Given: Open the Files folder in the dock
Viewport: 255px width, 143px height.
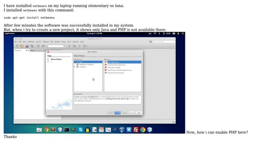Looking at the screenshot, I should 39,130.
